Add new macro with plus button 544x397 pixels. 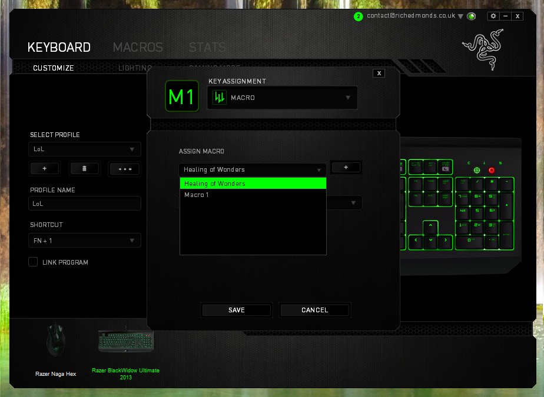coord(346,168)
